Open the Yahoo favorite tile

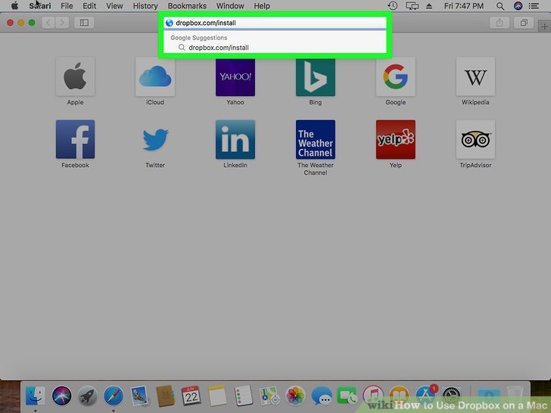pyautogui.click(x=235, y=76)
